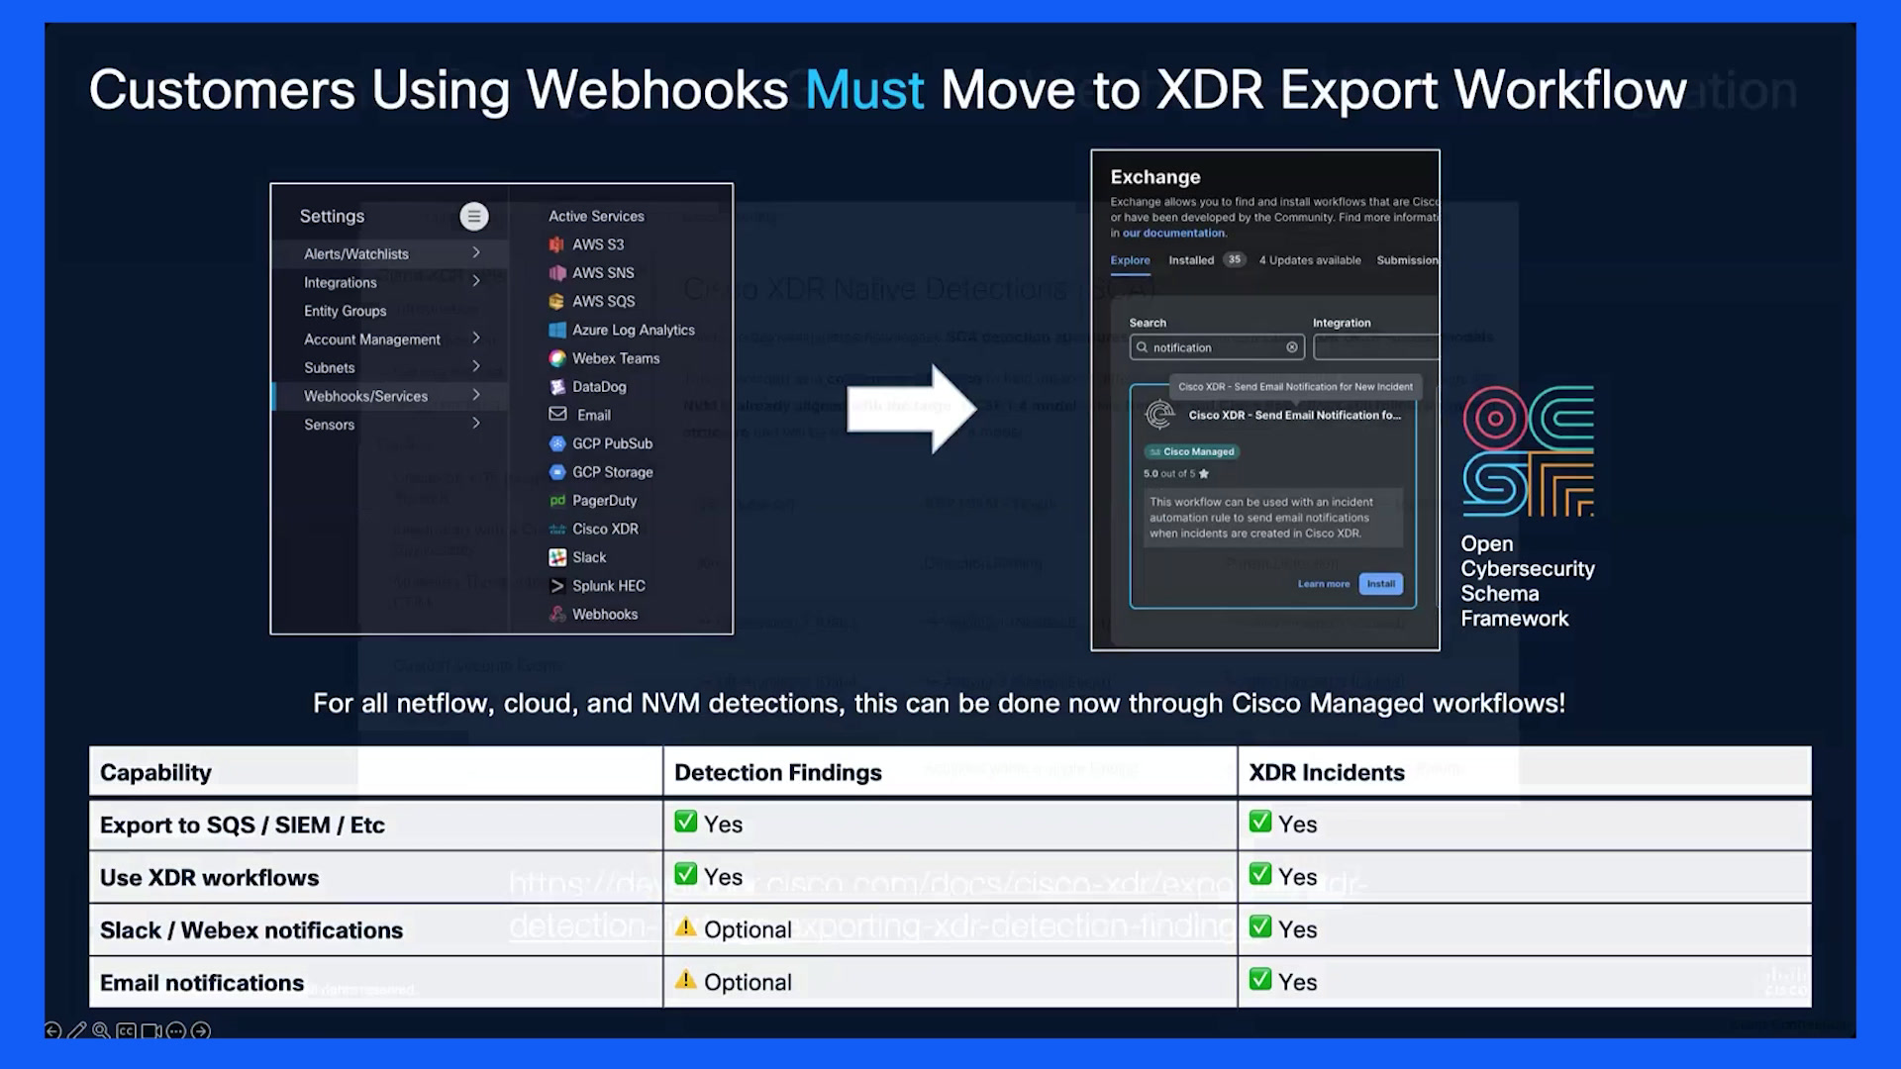This screenshot has height=1069, width=1901.
Task: Toggle the Export to SQS Detection Findings checkmark
Action: pyautogui.click(x=685, y=822)
